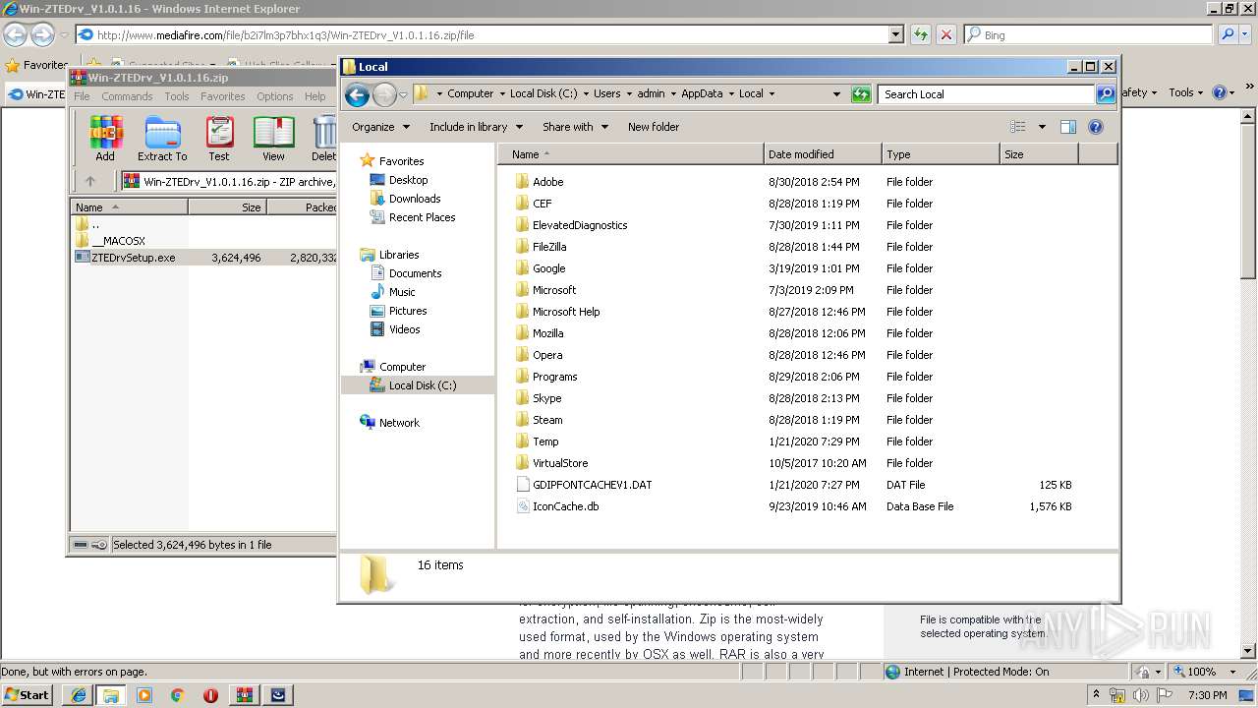Select Videos library
1258x708 pixels.
tap(404, 329)
